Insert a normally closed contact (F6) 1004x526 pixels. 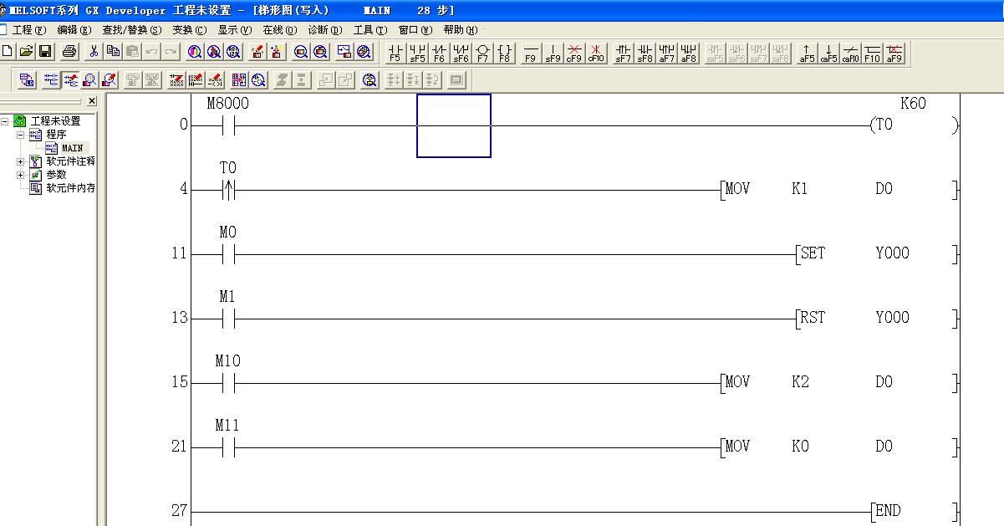tap(439, 54)
